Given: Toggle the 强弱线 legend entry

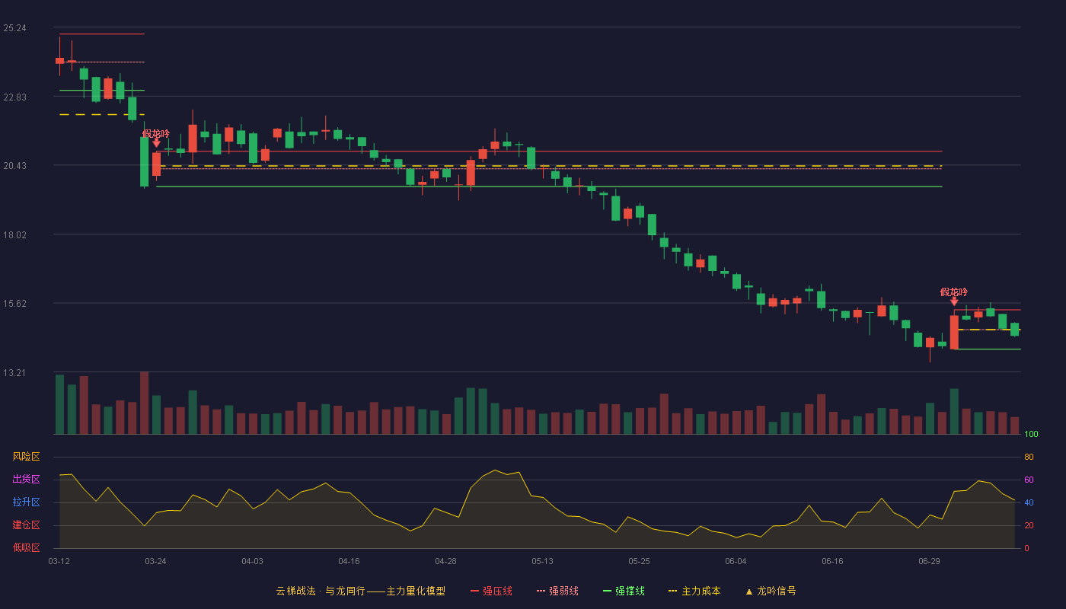Looking at the screenshot, I should 557,591.
